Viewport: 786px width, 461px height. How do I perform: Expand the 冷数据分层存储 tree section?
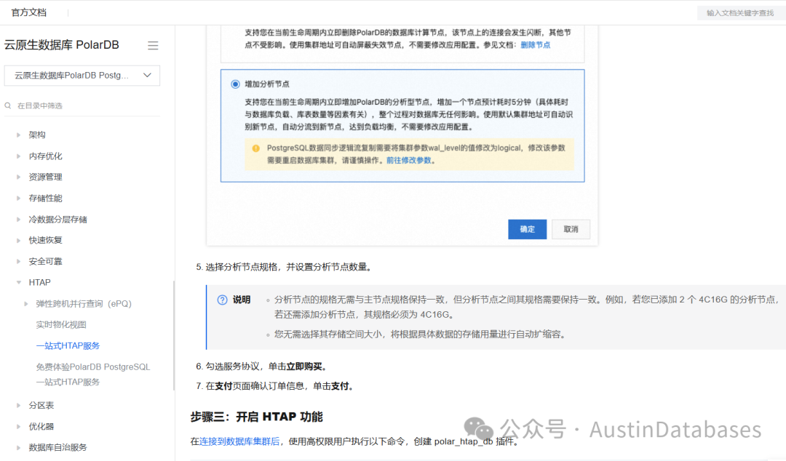tap(18, 219)
